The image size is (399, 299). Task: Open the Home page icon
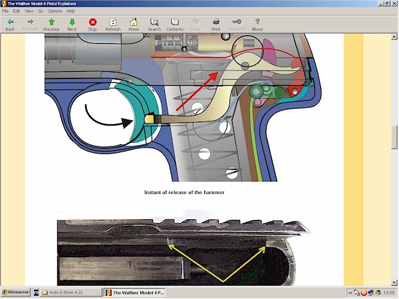point(134,22)
